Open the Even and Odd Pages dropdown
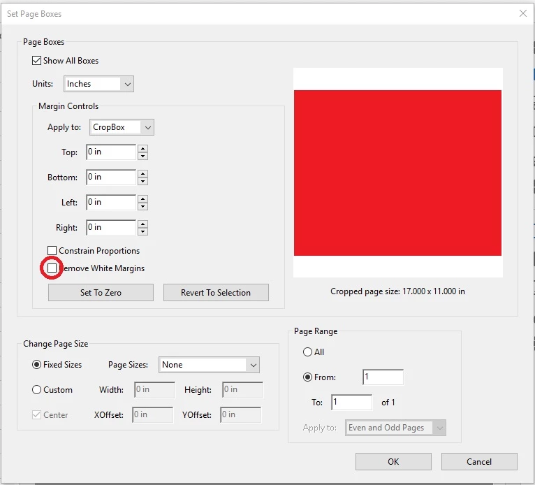Image resolution: width=535 pixels, height=485 pixels. (x=395, y=428)
